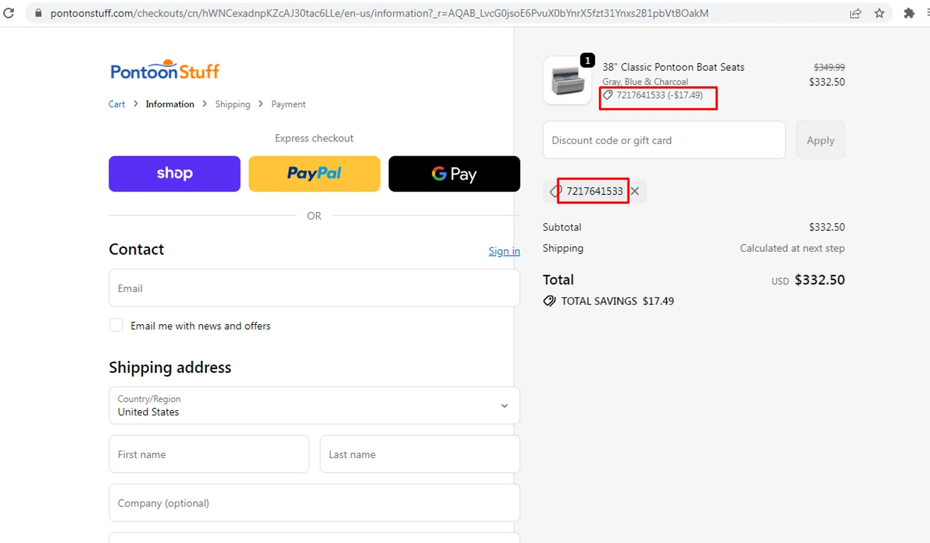Check out with PayPal button
Viewport: 930px width, 543px height.
(x=314, y=174)
